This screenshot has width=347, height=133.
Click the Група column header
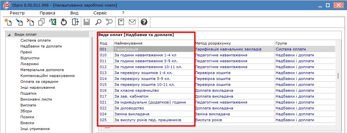[305, 44]
